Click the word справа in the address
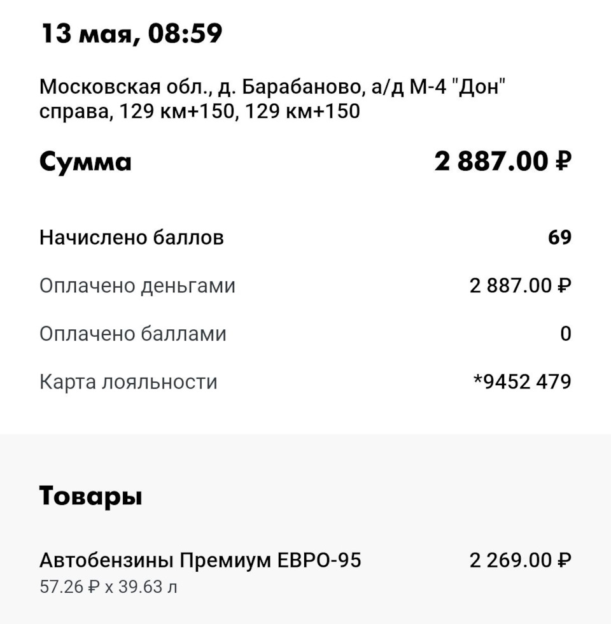 pos(74,111)
